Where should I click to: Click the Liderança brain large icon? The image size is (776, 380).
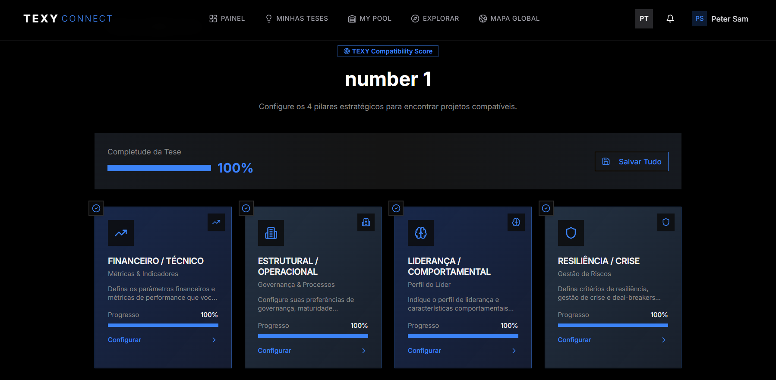pyautogui.click(x=421, y=233)
